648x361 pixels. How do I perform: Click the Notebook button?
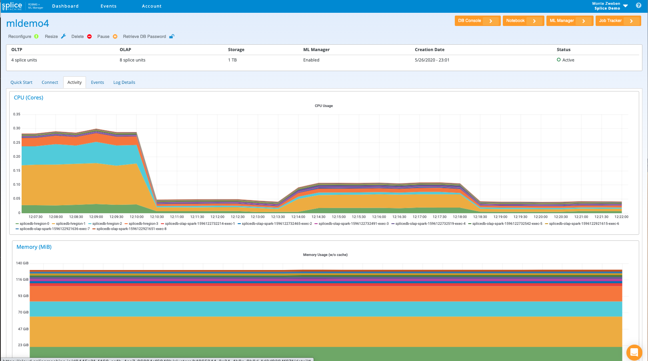click(x=523, y=21)
